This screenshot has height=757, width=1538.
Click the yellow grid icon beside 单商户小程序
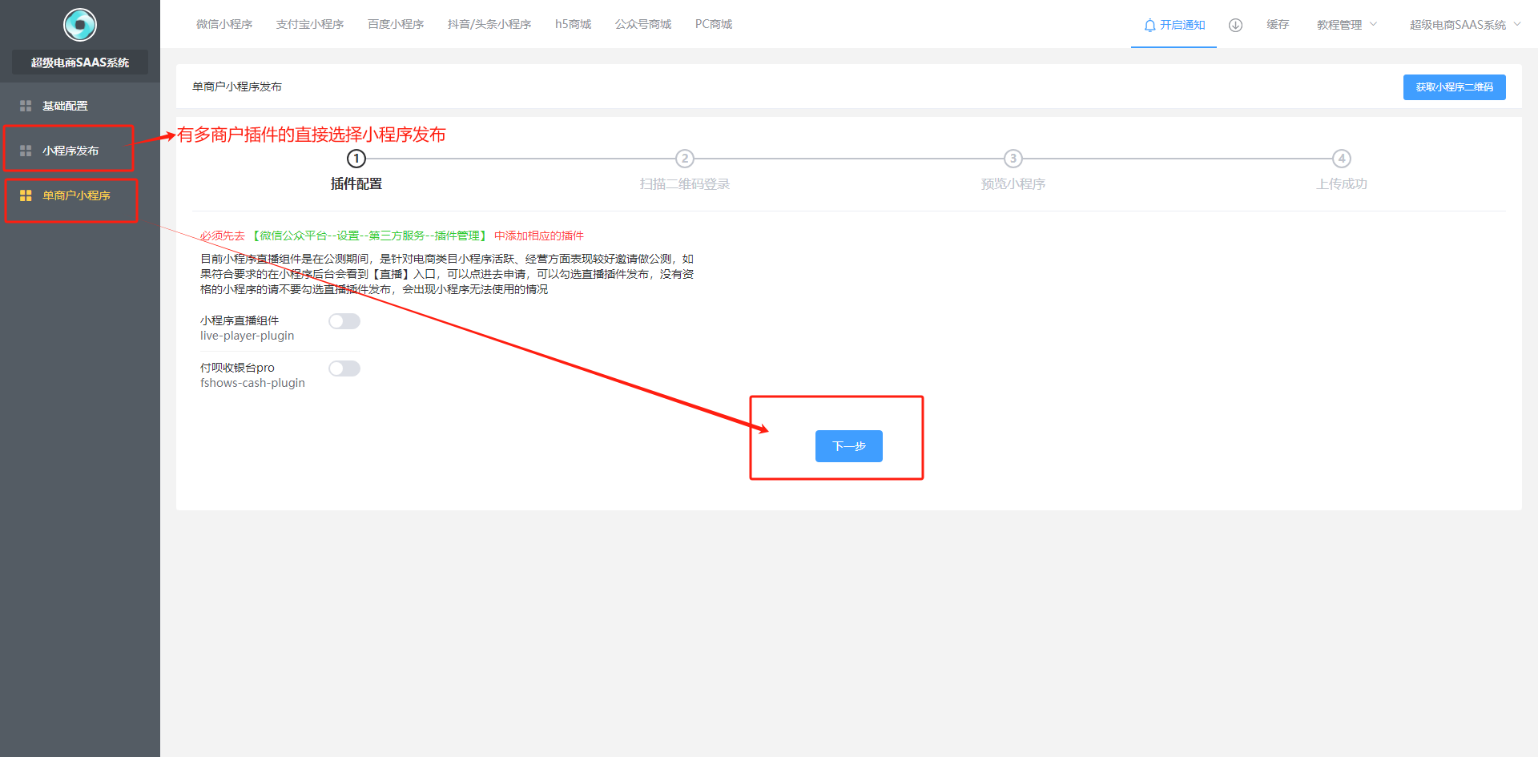[26, 195]
